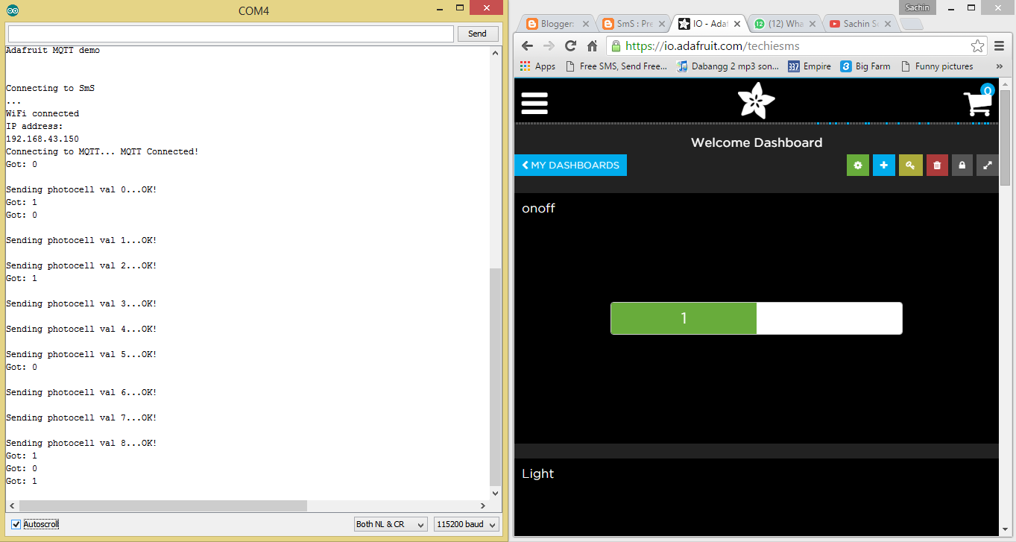Image resolution: width=1016 pixels, height=542 pixels.
Task: Switch the onoff widget to off
Action: pyautogui.click(x=829, y=318)
